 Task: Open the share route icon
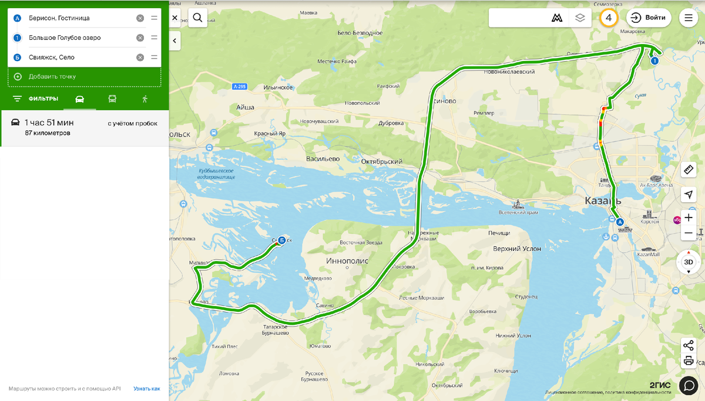coord(689,345)
